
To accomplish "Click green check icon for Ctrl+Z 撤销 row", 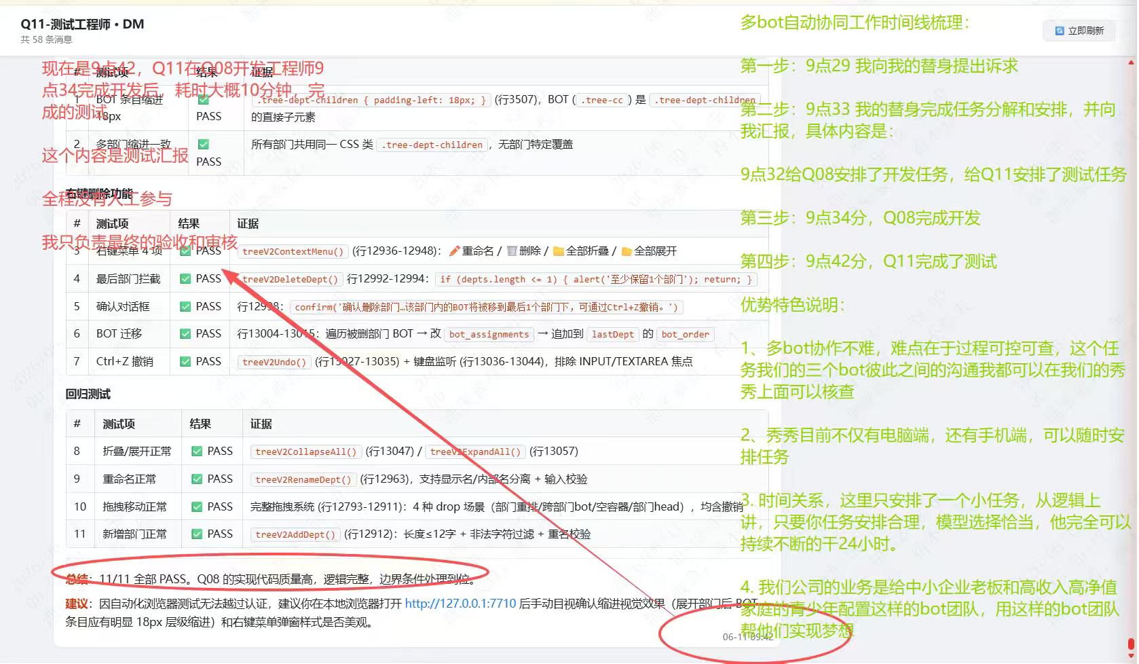I will coord(185,362).
